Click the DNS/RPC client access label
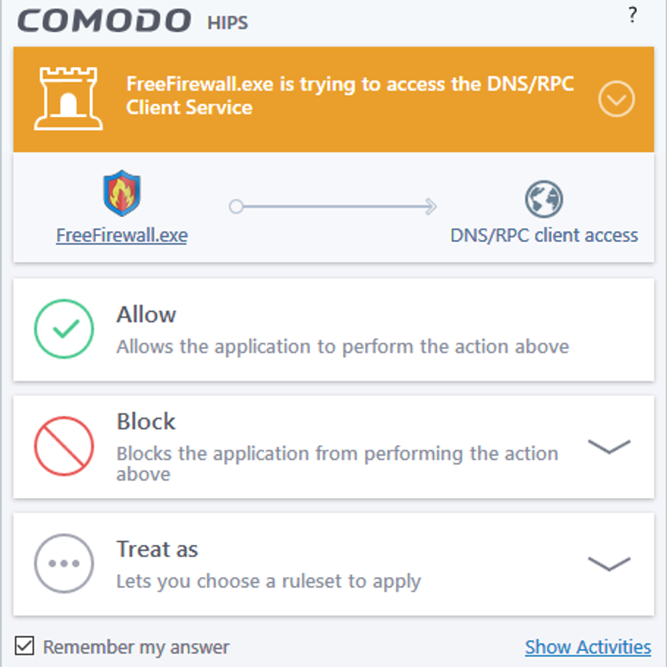 tap(544, 236)
